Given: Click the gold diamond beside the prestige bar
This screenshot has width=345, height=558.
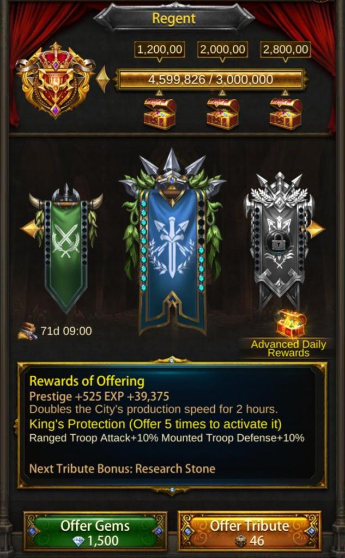Looking at the screenshot, I should 103,79.
